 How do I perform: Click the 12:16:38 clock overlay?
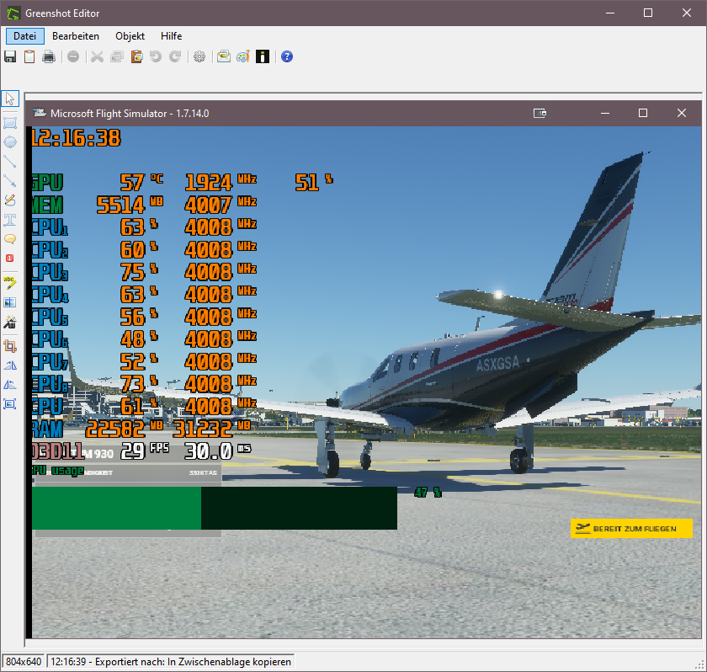point(77,137)
